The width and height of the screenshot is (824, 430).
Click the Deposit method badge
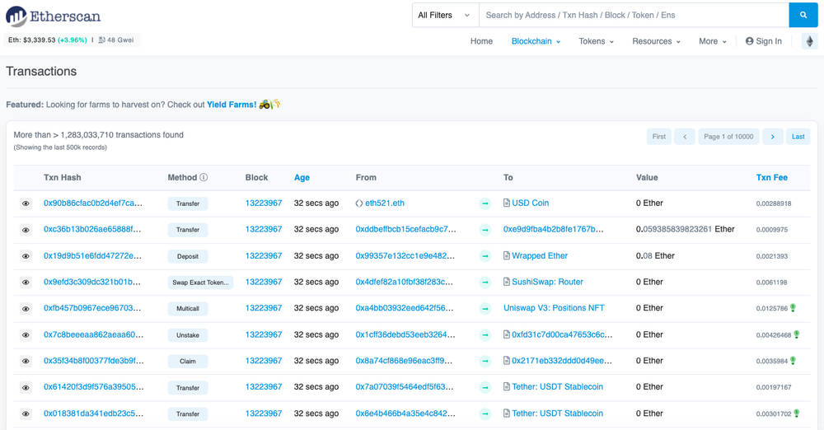[188, 256]
